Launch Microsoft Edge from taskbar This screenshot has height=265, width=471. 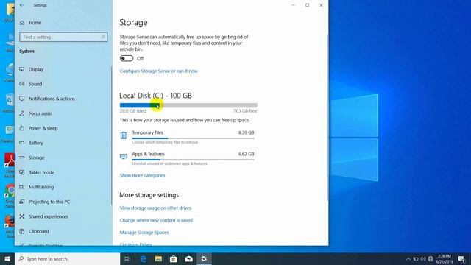click(144, 258)
